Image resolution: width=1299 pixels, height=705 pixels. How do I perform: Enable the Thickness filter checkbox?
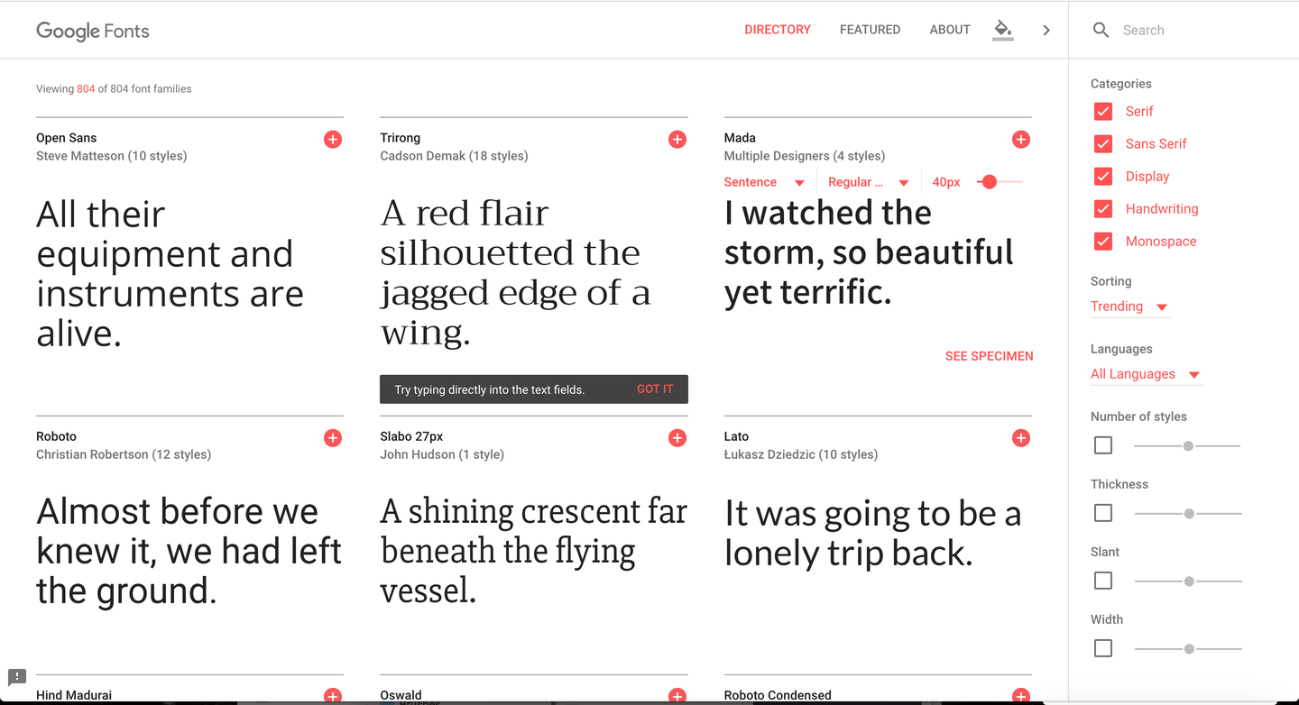(x=1103, y=513)
